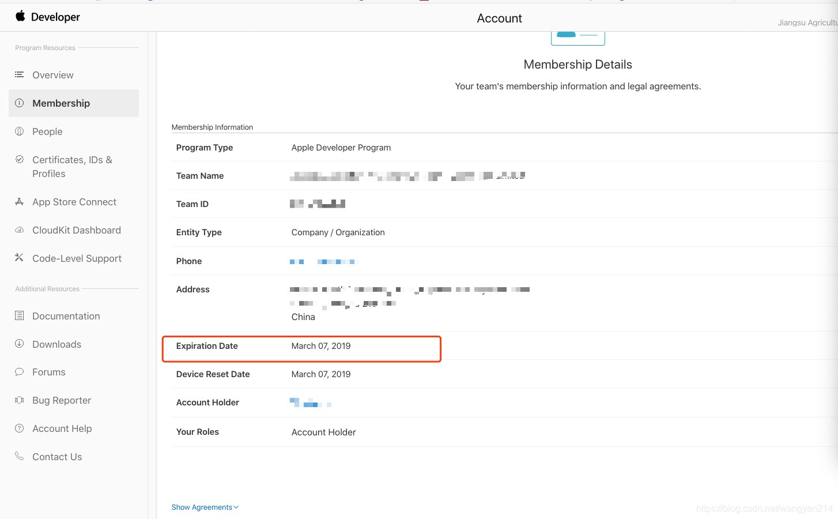The height and width of the screenshot is (519, 838).
Task: Visit the Forums
Action: point(49,372)
